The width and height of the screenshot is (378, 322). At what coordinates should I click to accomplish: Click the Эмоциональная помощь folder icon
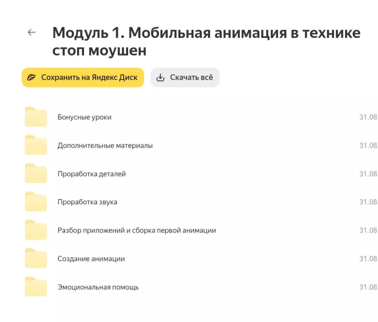pyautogui.click(x=36, y=287)
